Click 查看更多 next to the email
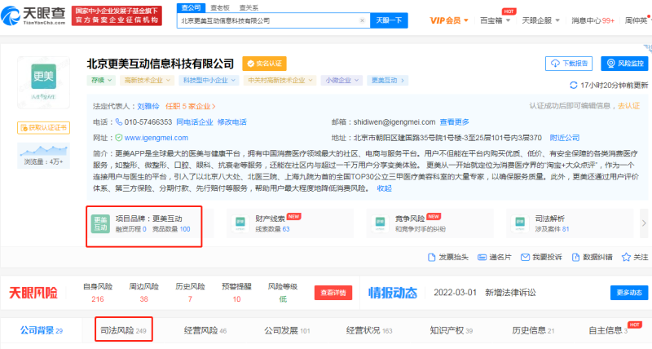 (455, 122)
